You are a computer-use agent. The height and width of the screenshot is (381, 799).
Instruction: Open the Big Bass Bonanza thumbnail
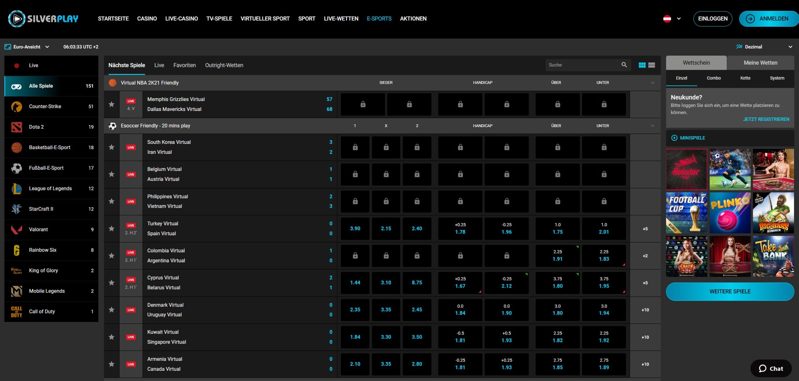tap(773, 213)
